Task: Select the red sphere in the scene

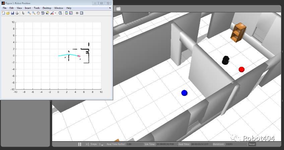Action: click(241, 69)
